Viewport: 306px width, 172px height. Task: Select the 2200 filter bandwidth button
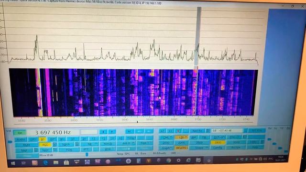coord(182,143)
